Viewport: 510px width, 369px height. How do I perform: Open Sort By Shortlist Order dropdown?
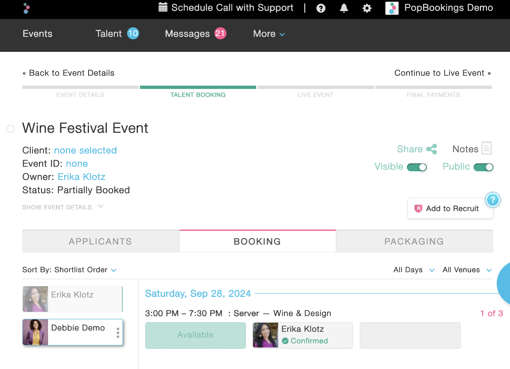[69, 270]
